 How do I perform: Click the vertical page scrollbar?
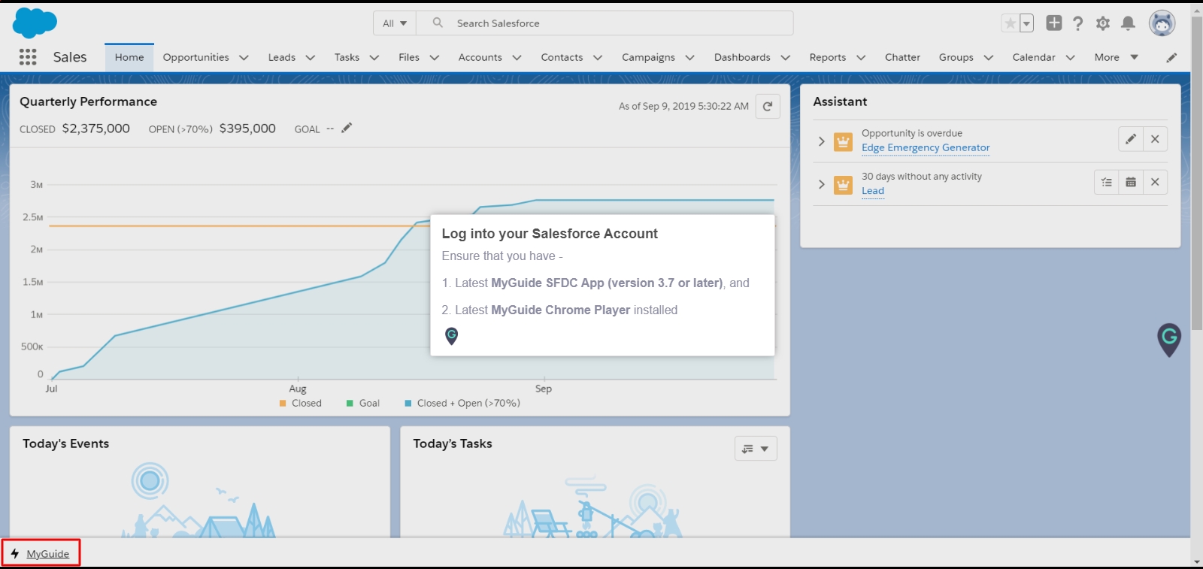[1197, 173]
